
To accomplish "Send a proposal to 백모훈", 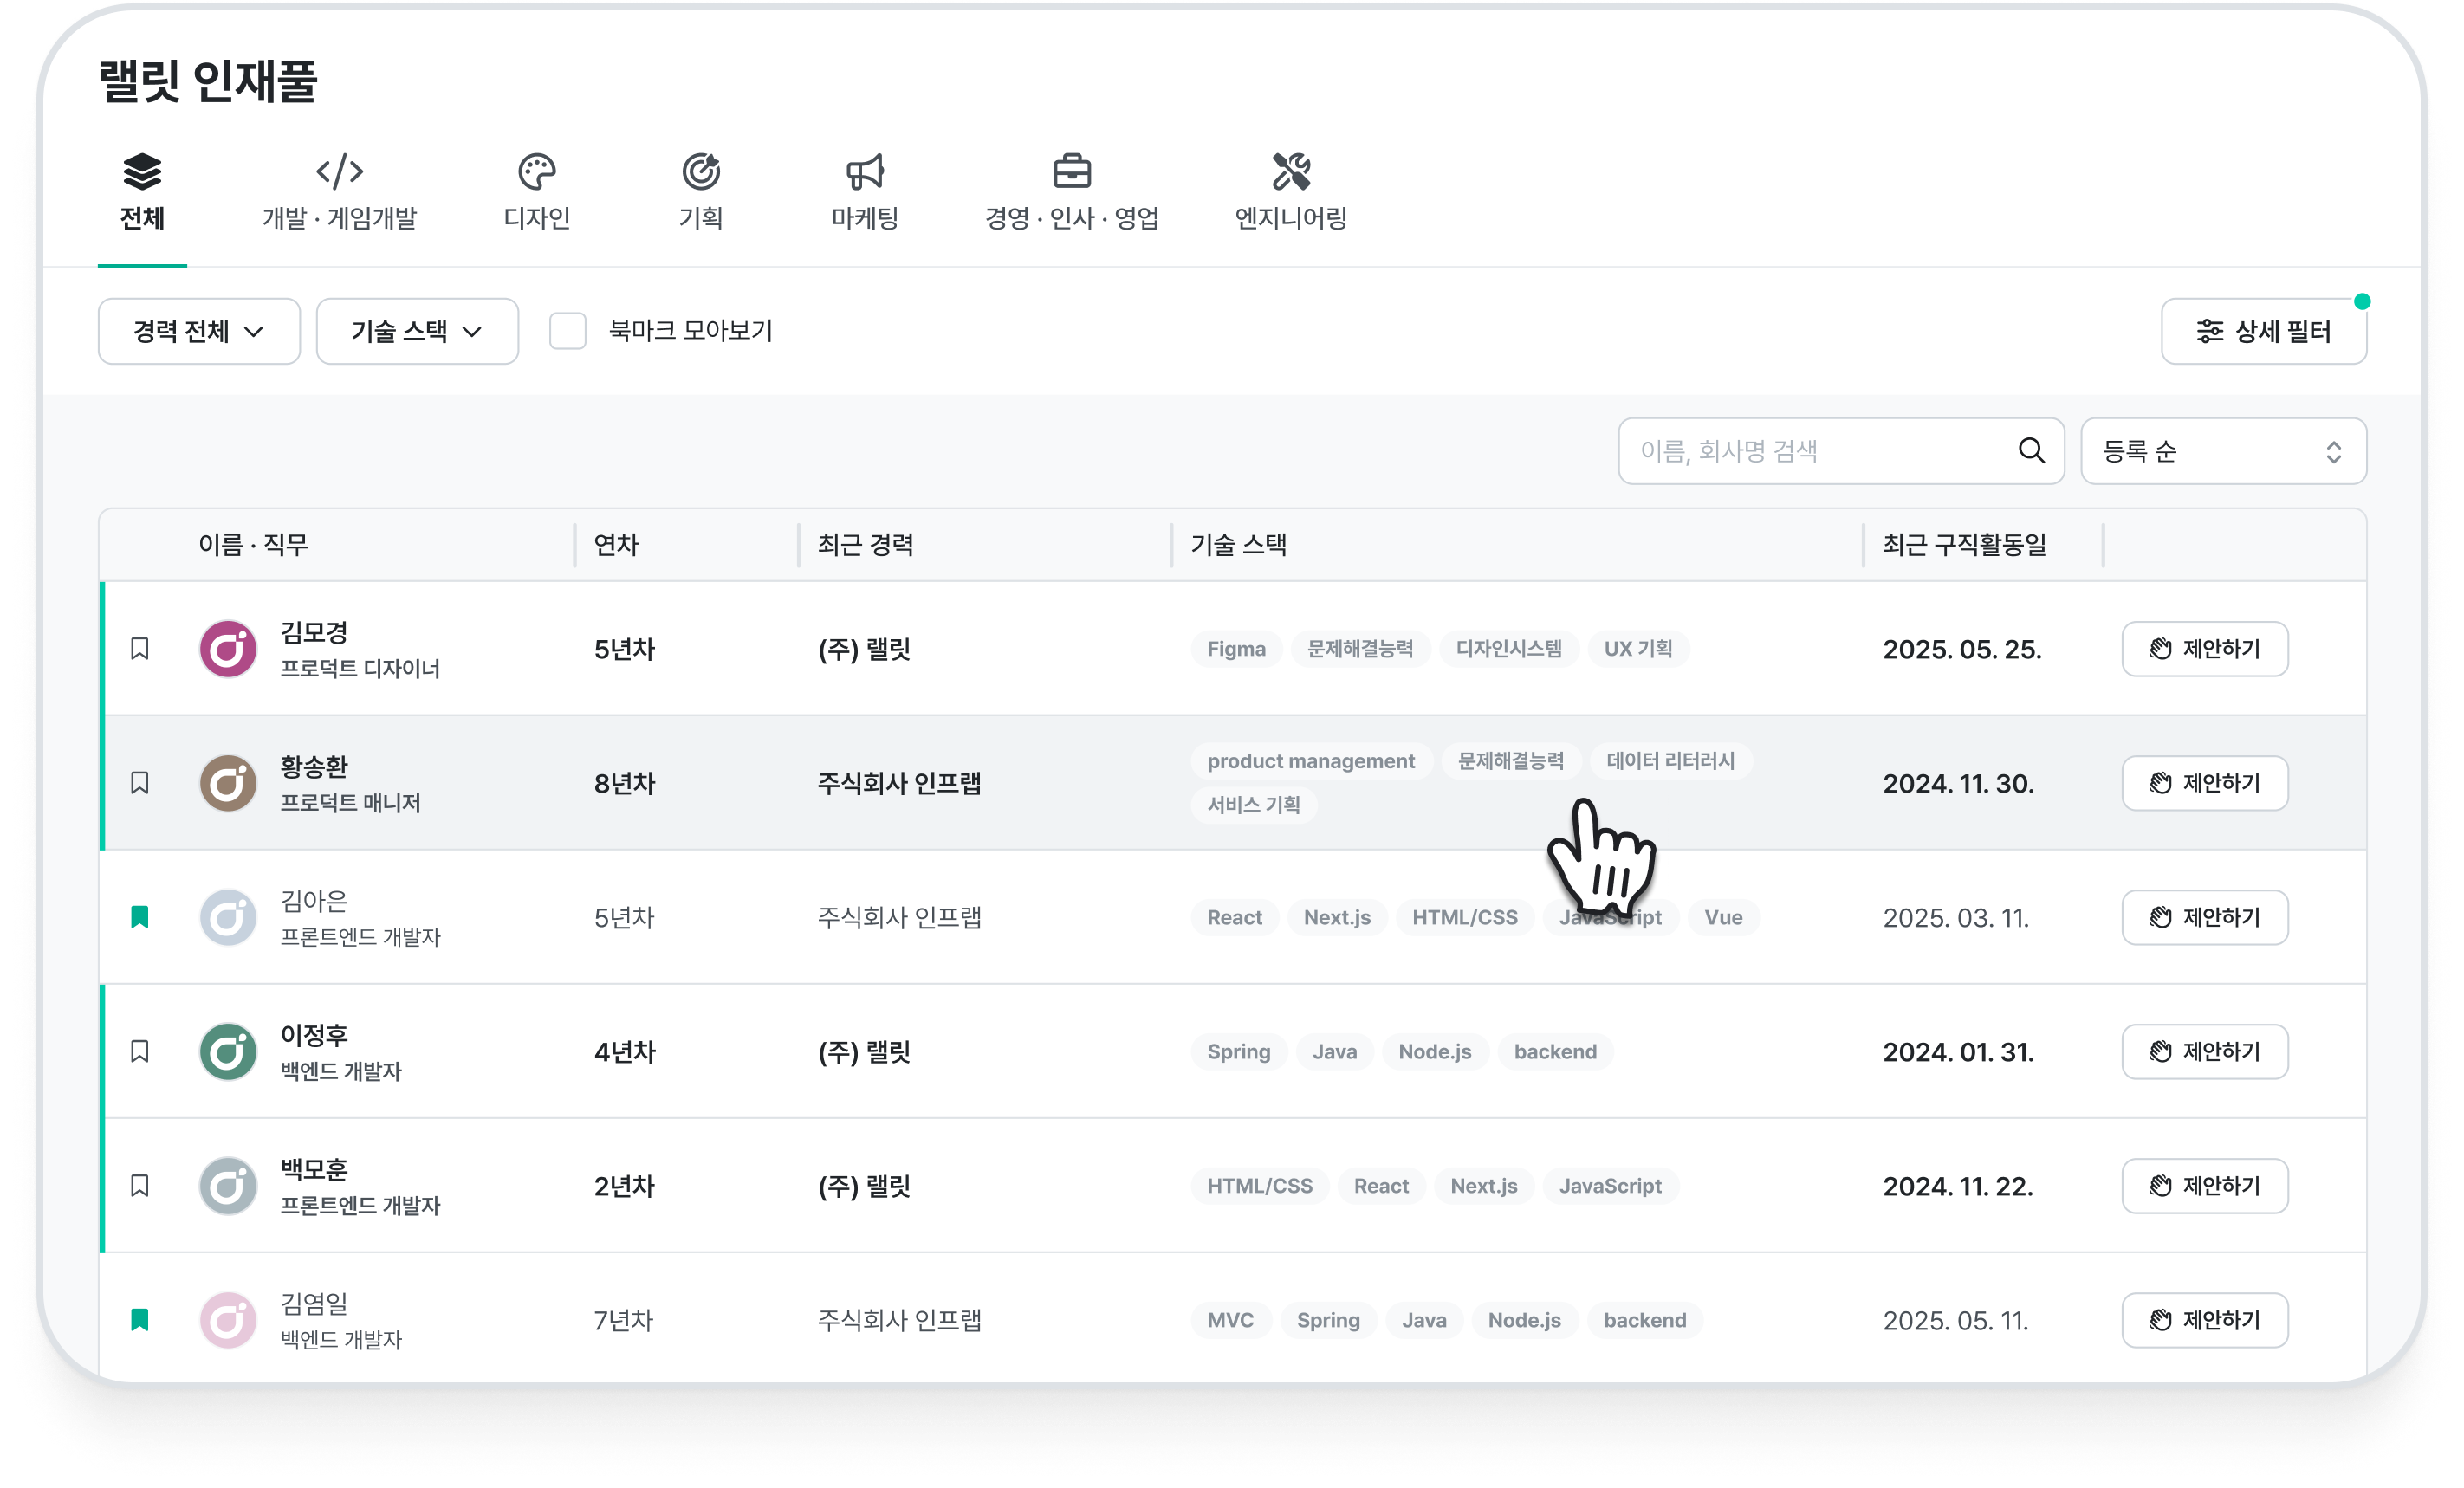I will (x=2204, y=1185).
